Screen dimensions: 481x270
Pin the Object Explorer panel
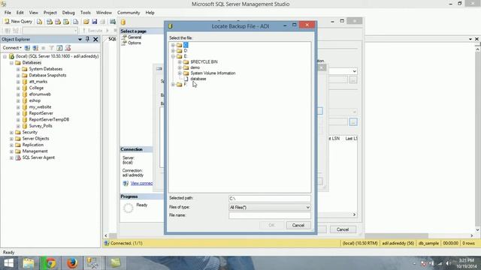87,39
